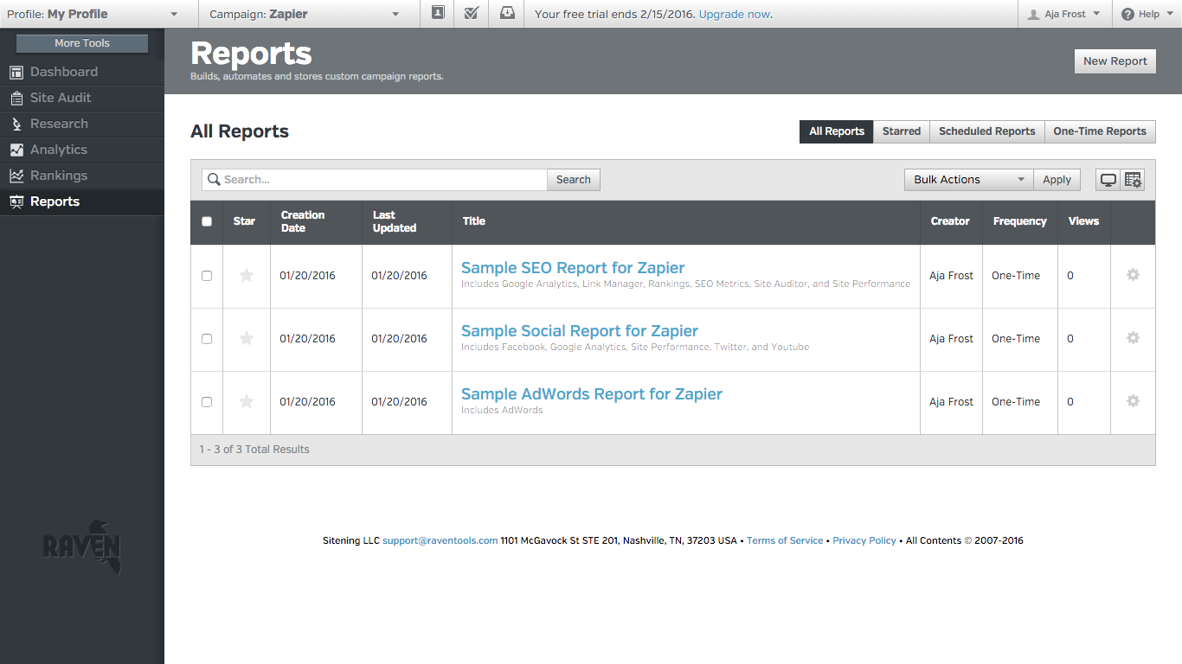1182x664 pixels.
Task: Click the SEO report description listing Google Analytics
Action: [x=685, y=284]
